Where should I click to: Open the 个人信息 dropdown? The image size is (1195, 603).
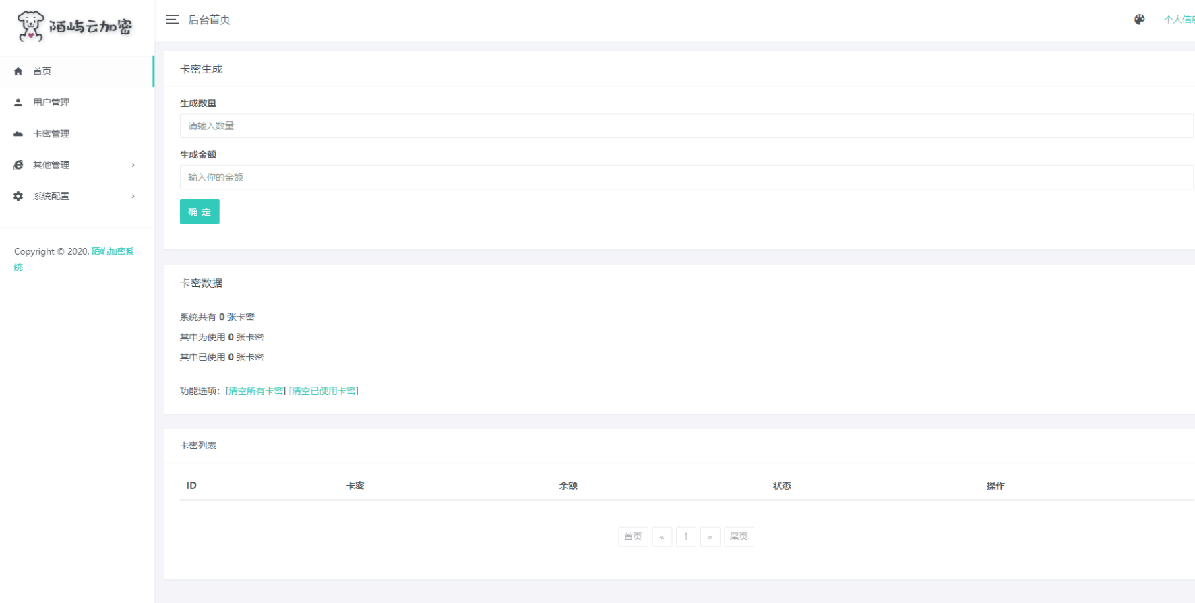click(1179, 20)
